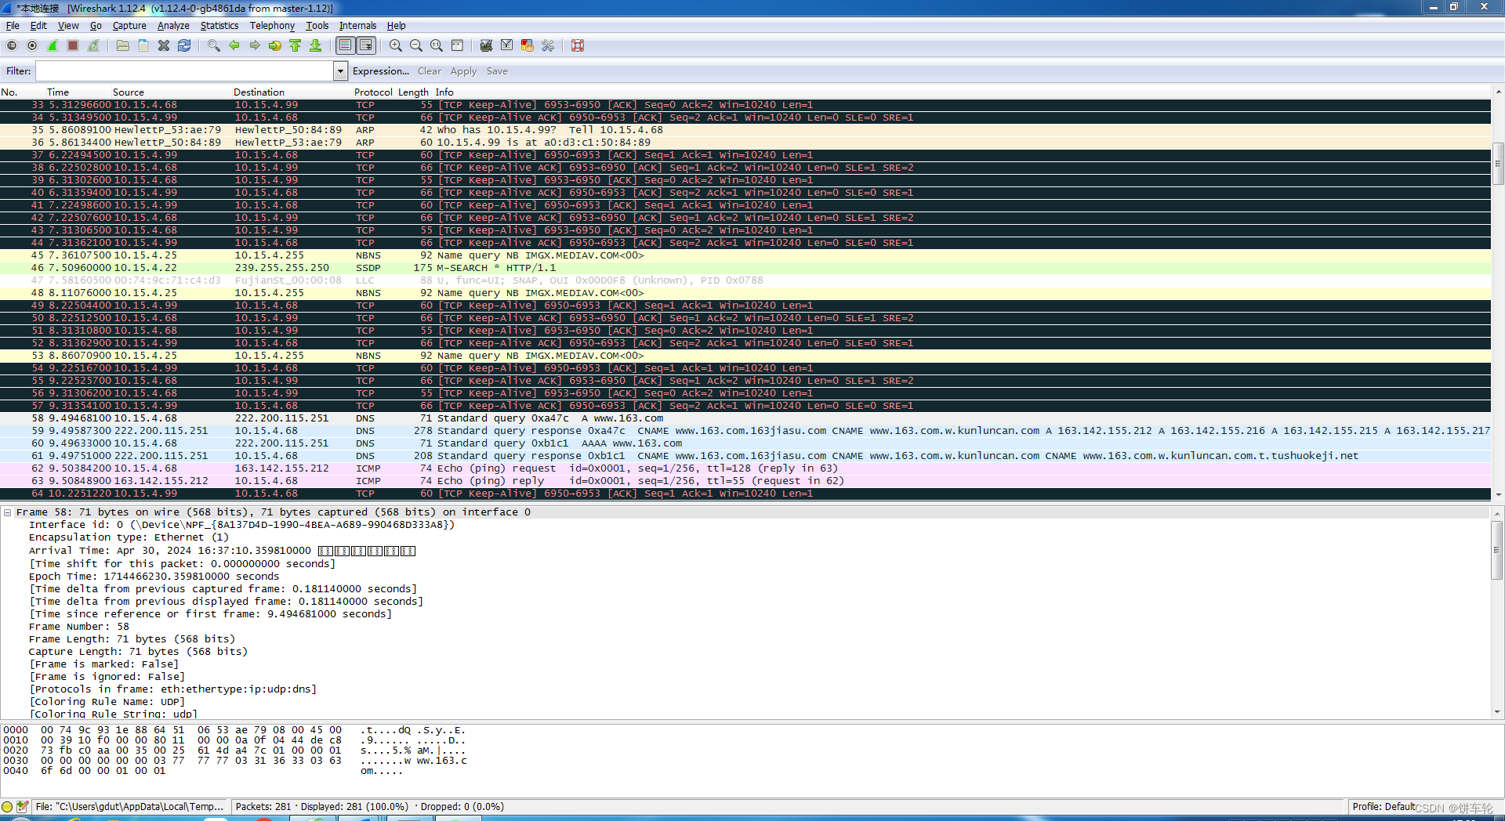
Task: Open the Edit menu
Action: [x=38, y=26]
